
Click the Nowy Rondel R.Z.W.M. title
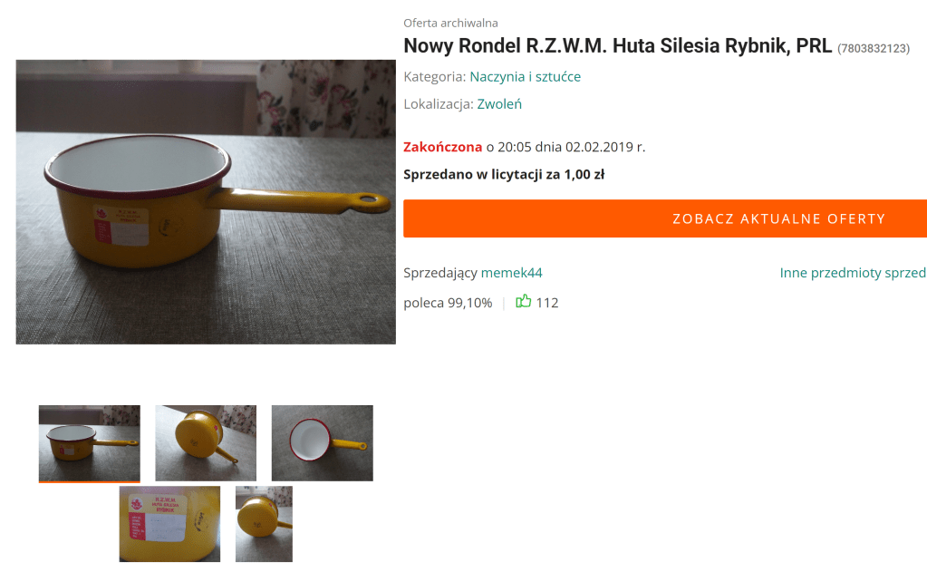coord(617,45)
